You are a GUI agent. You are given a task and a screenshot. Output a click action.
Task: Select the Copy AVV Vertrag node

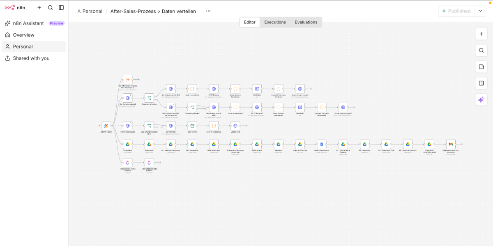click(300, 144)
